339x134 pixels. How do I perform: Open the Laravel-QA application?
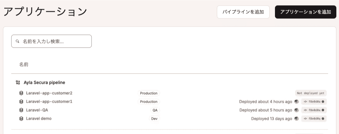tap(37, 110)
